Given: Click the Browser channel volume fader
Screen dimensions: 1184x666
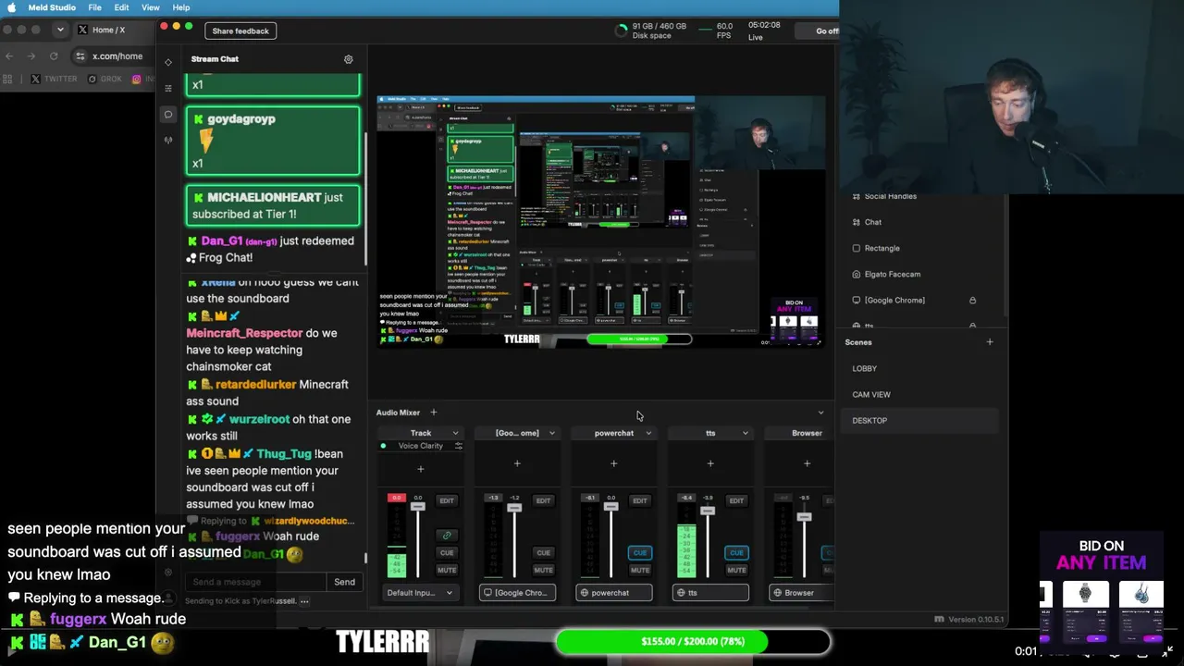Looking at the screenshot, I should coord(804,517).
